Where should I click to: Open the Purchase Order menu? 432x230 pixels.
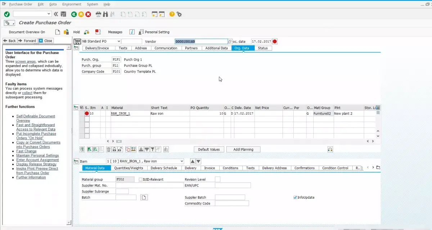pos(21,4)
